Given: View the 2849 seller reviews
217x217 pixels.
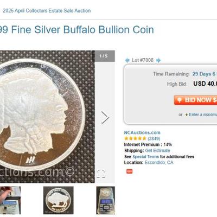Looking at the screenshot, I should (154, 138).
